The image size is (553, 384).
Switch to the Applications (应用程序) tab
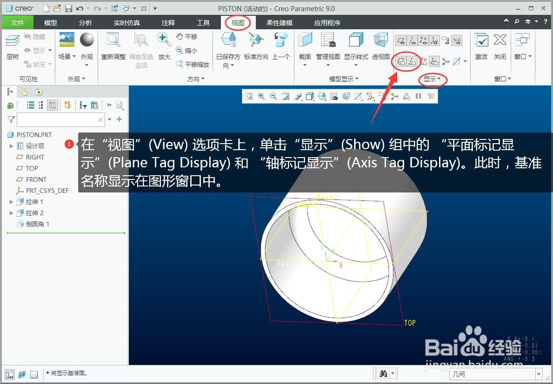327,23
